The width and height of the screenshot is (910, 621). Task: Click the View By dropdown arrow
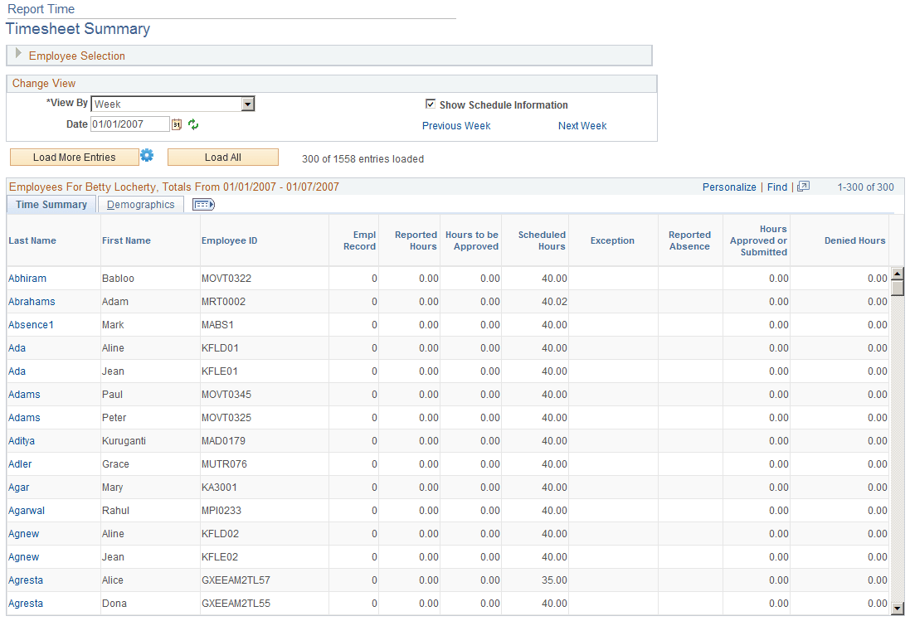click(x=248, y=104)
